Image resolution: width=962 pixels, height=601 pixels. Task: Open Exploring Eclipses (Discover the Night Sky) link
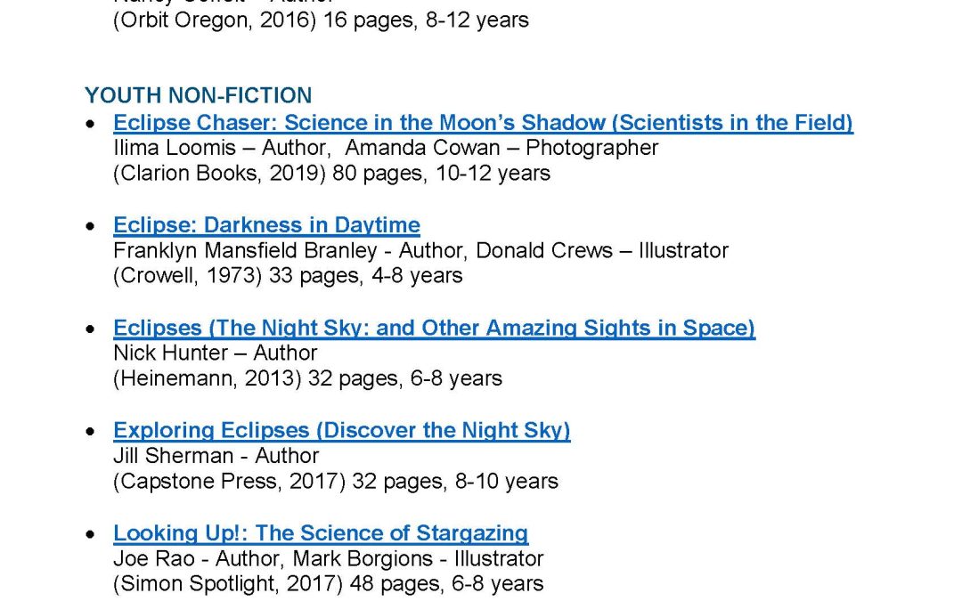pyautogui.click(x=342, y=430)
